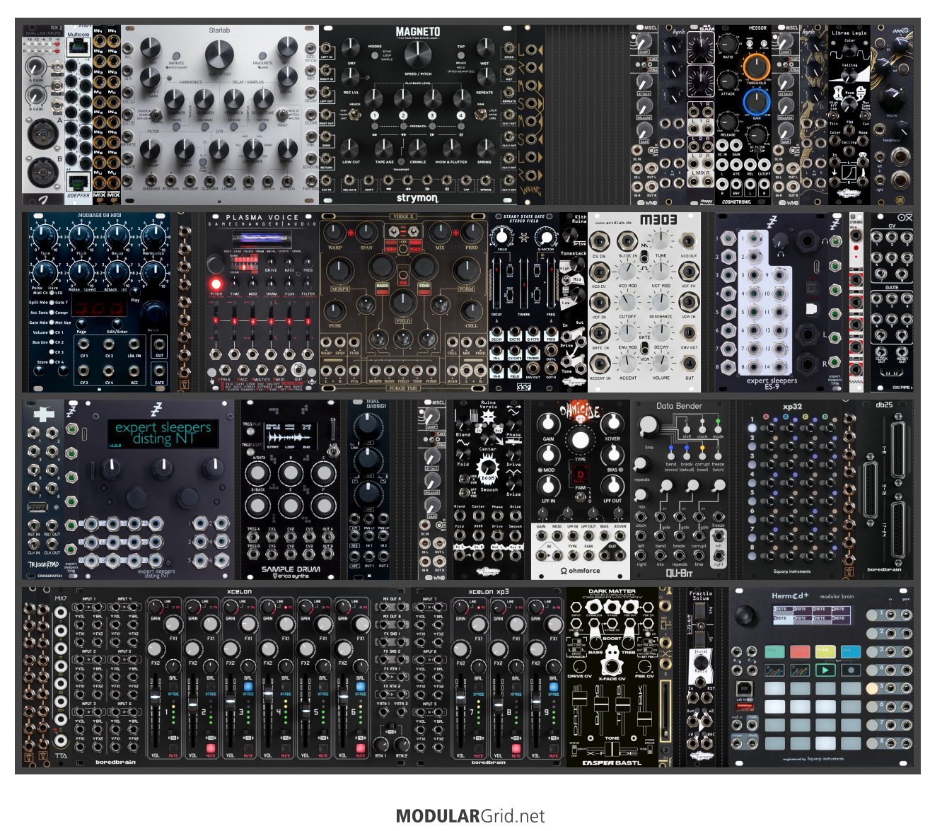This screenshot has width=942, height=831.
Task: Hit the Hermod+ record button
Action: point(851,669)
